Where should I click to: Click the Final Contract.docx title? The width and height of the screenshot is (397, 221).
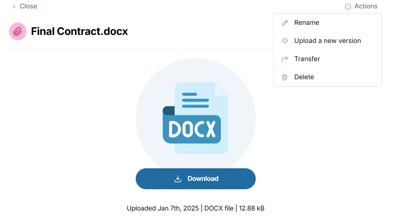79,31
